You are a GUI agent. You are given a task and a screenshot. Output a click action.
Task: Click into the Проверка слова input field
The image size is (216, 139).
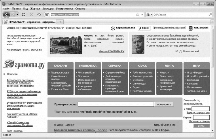tap(116, 104)
